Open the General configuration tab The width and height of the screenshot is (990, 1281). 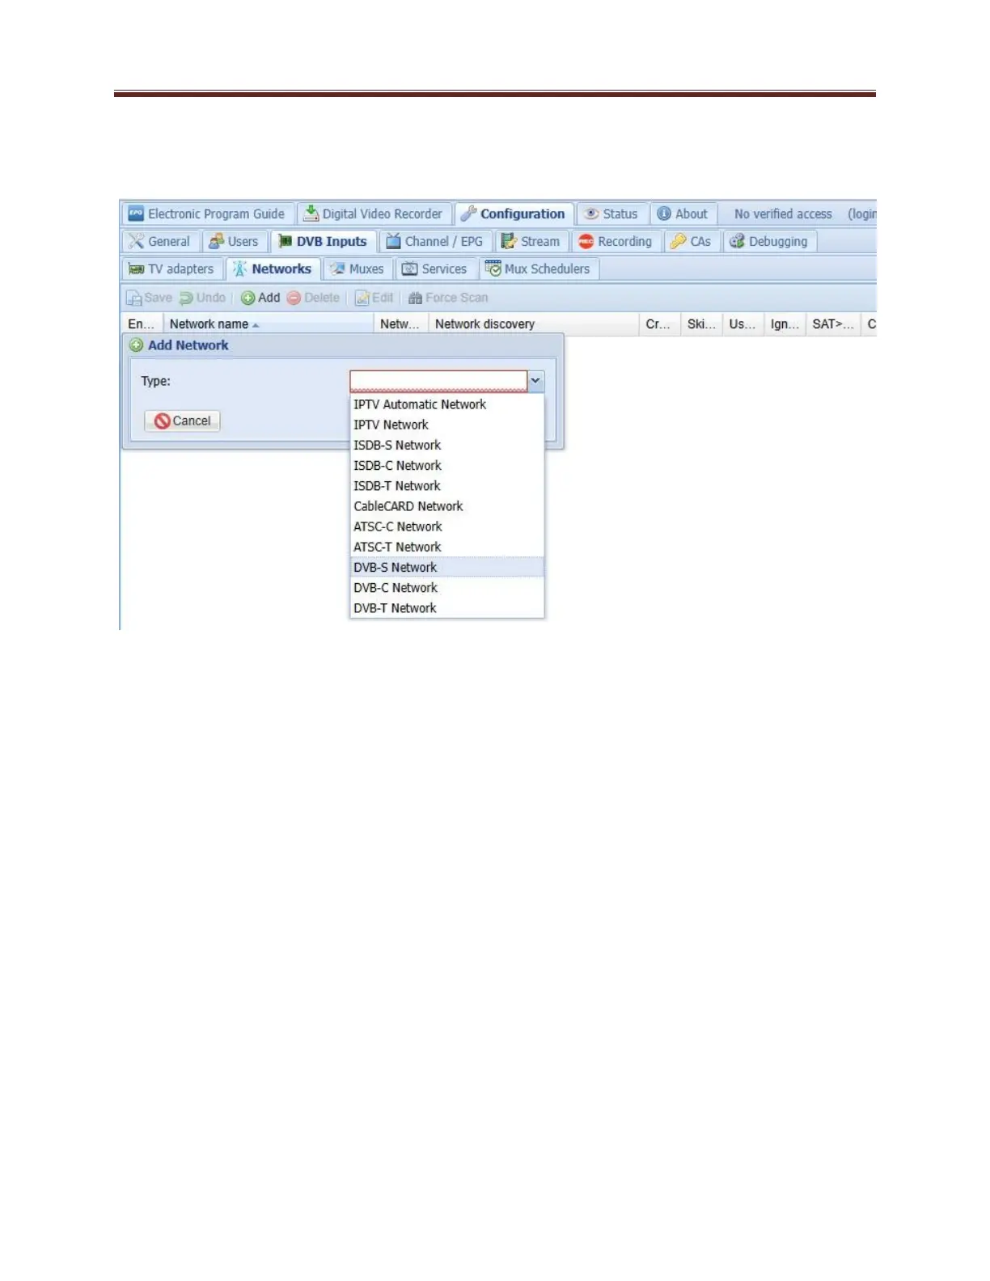pos(160,242)
